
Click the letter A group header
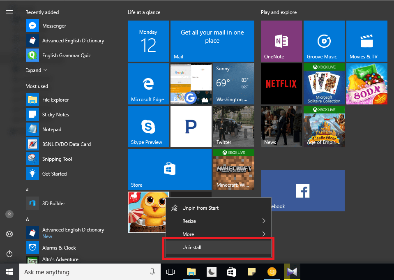tap(28, 220)
